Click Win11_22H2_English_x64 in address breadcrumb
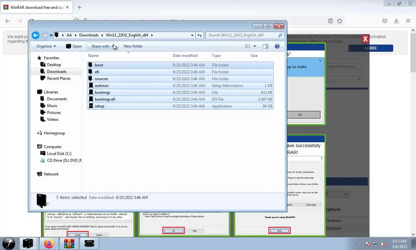The height and width of the screenshot is (250, 416). (x=127, y=35)
